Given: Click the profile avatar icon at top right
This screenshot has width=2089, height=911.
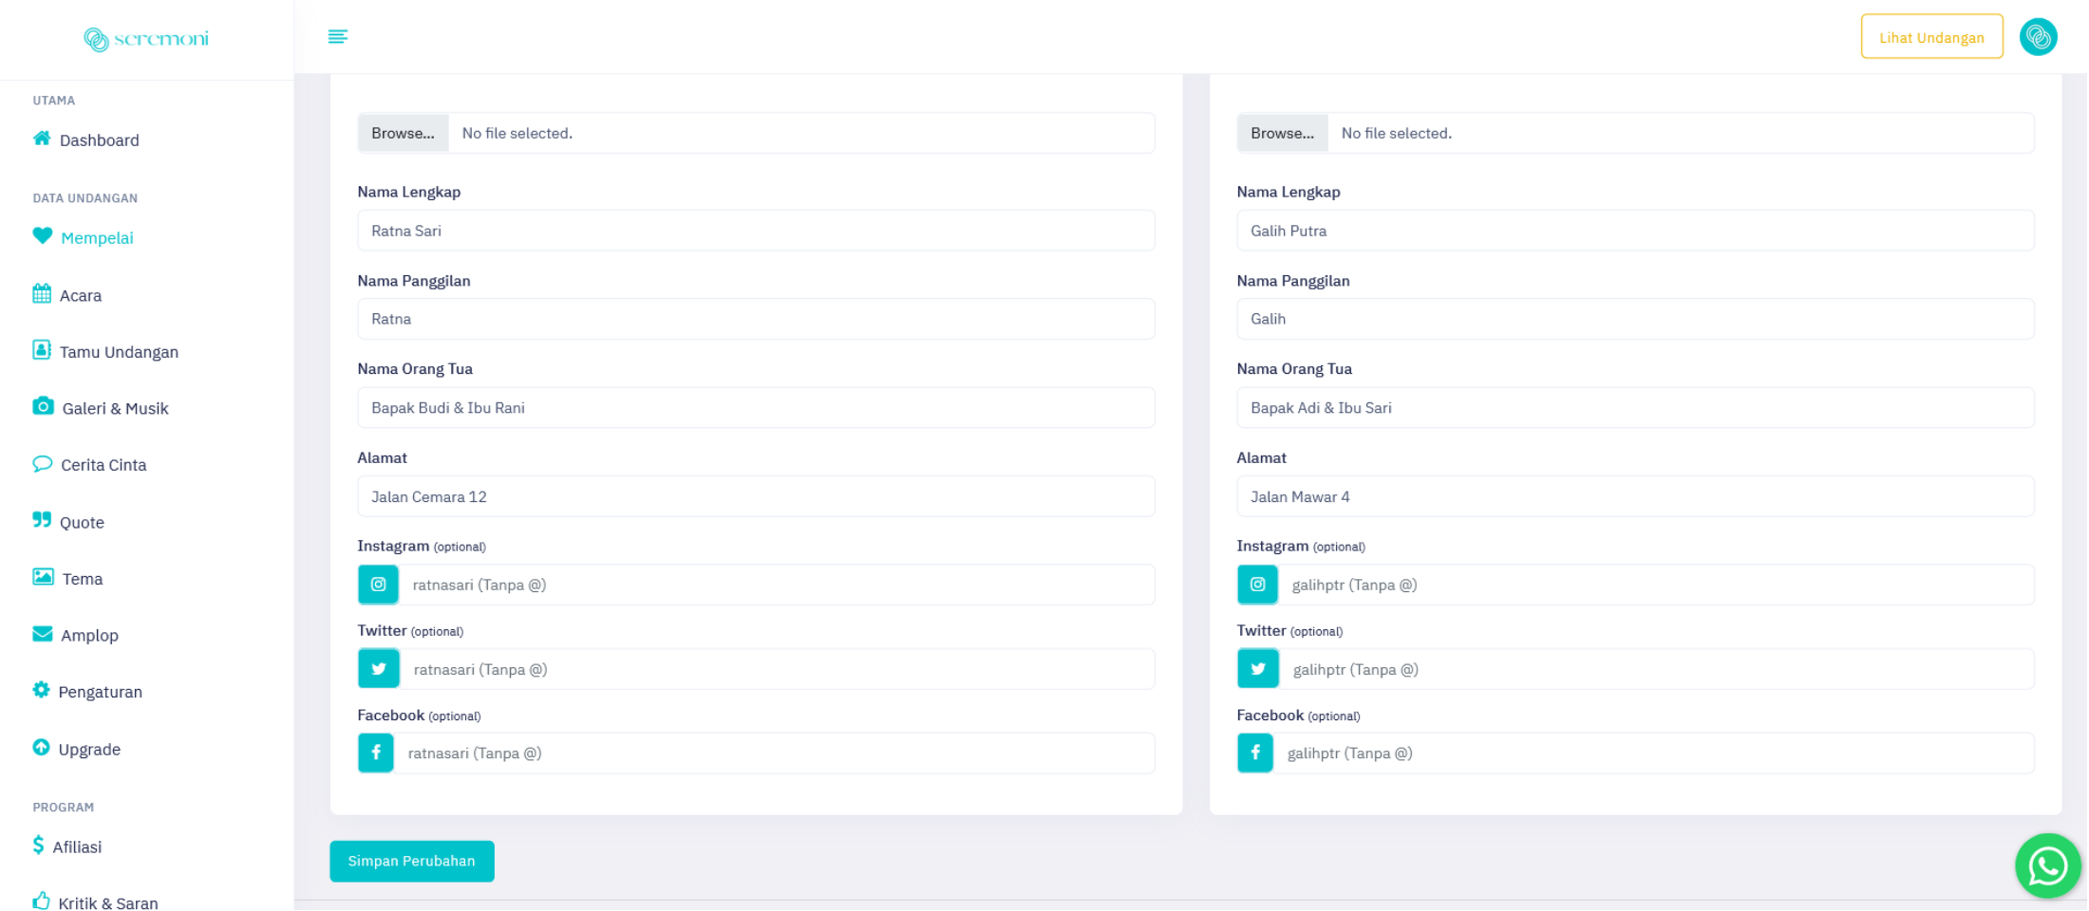Looking at the screenshot, I should click(2038, 37).
